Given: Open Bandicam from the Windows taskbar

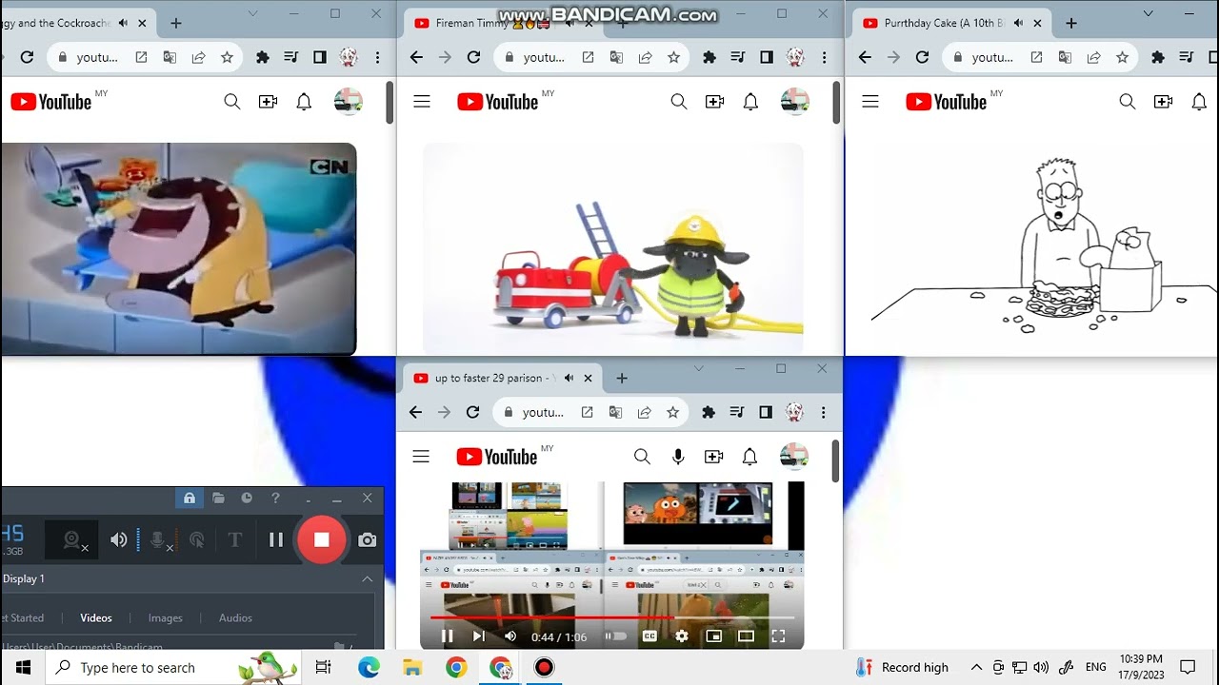Looking at the screenshot, I should 544,668.
